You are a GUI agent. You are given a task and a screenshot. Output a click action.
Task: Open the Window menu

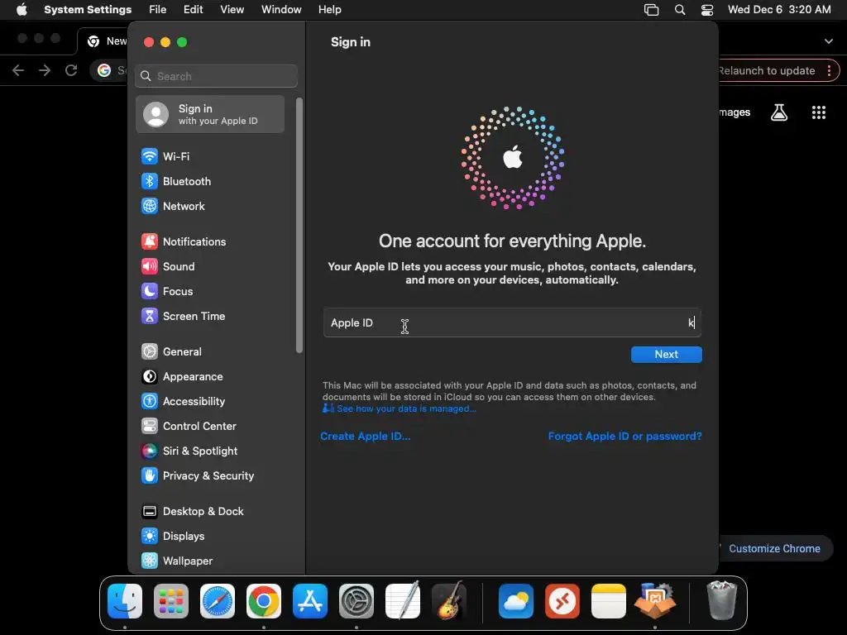[281, 10]
